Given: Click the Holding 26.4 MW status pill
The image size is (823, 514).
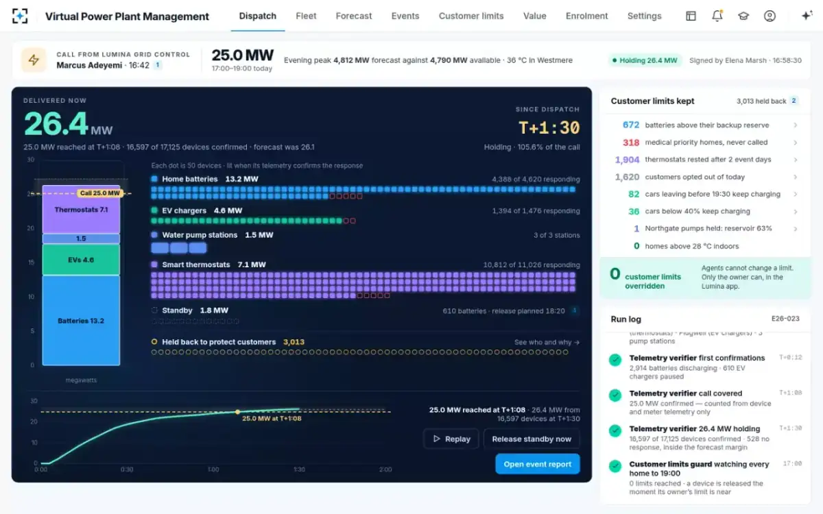Looking at the screenshot, I should click(645, 60).
